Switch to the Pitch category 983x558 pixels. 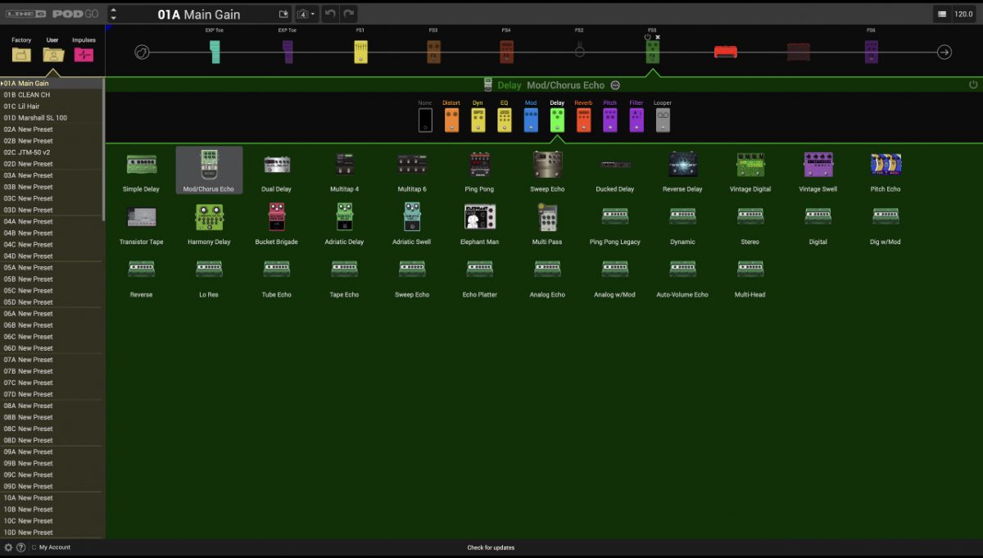609,116
